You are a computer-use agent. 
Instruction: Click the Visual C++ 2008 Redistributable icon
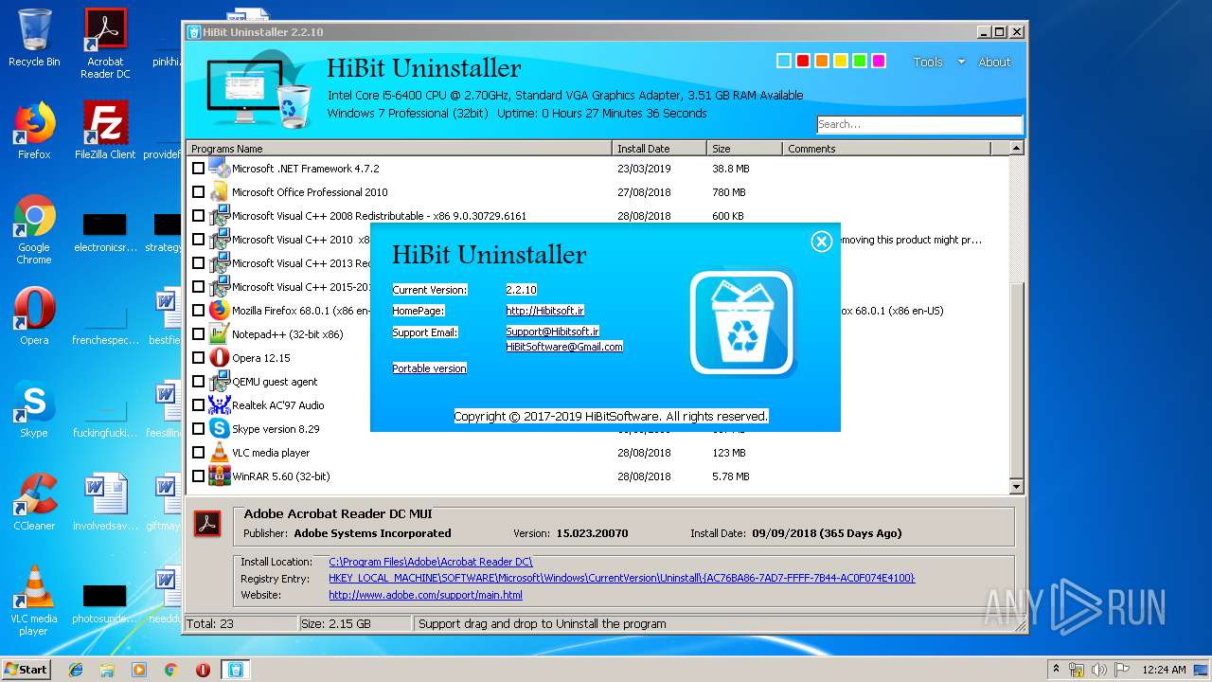220,215
